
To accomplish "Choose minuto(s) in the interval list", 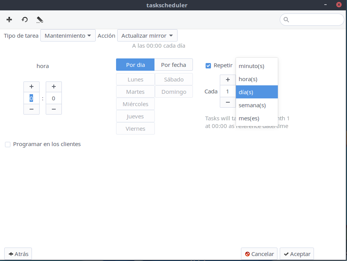I will pyautogui.click(x=252, y=66).
